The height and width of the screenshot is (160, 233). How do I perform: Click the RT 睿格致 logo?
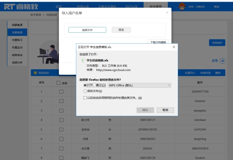coord(21,7)
